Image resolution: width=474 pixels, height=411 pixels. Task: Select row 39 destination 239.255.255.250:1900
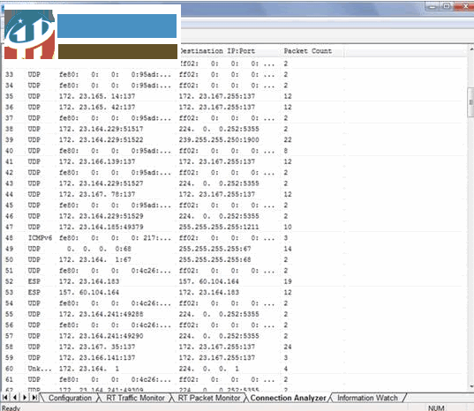coord(219,140)
